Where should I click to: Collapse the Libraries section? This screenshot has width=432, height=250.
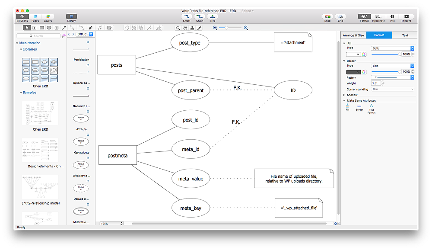(21, 49)
